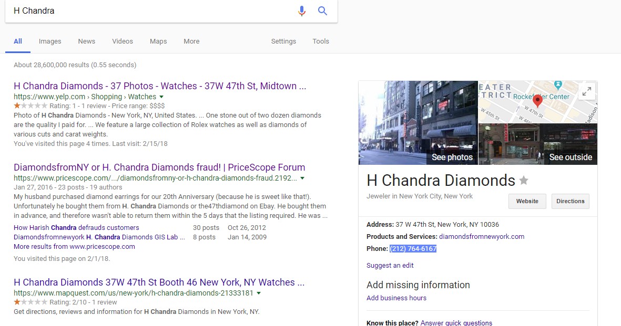Open the H Chandra Diamonds MapQuest result

point(159,282)
